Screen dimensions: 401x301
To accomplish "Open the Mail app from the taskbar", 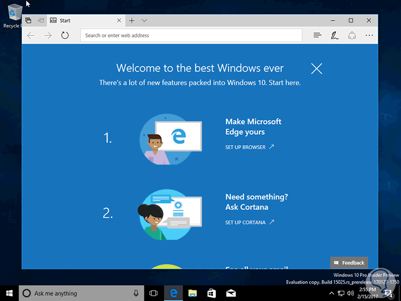I will pos(231,294).
